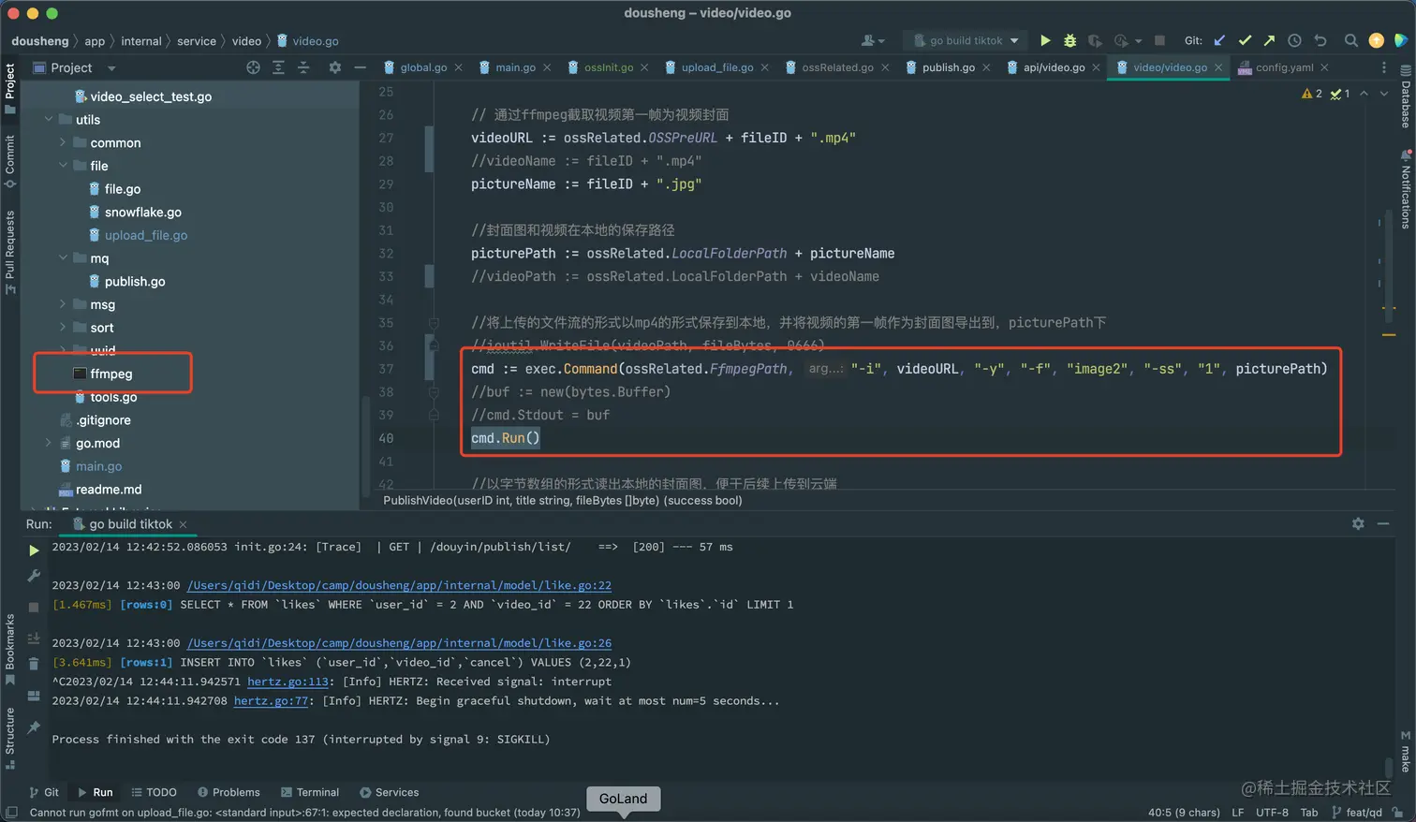Toggle the Bookmarks tool window
1416x822 pixels.
[10, 649]
